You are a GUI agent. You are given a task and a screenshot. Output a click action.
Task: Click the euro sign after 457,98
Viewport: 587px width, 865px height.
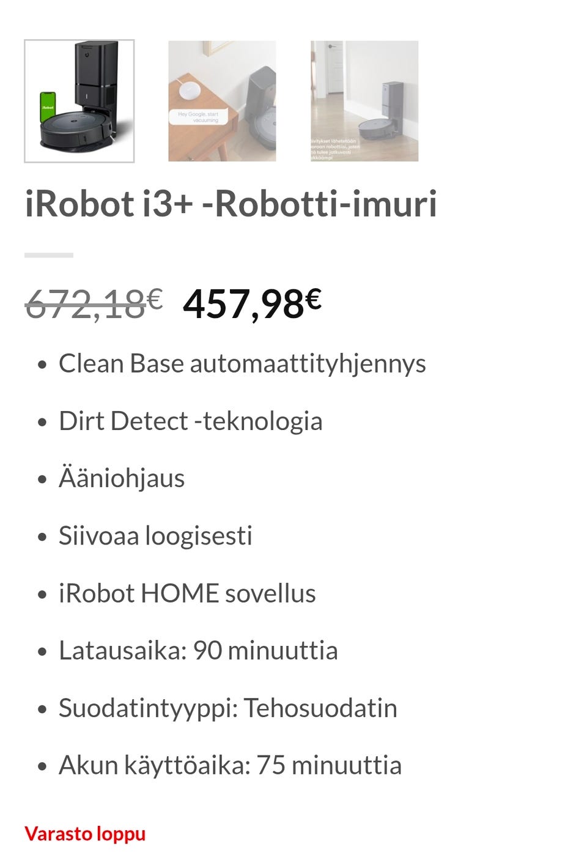coord(313,299)
